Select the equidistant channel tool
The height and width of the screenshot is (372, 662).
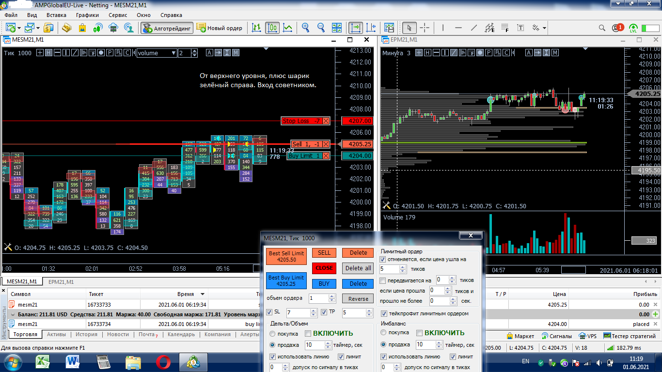pos(490,28)
